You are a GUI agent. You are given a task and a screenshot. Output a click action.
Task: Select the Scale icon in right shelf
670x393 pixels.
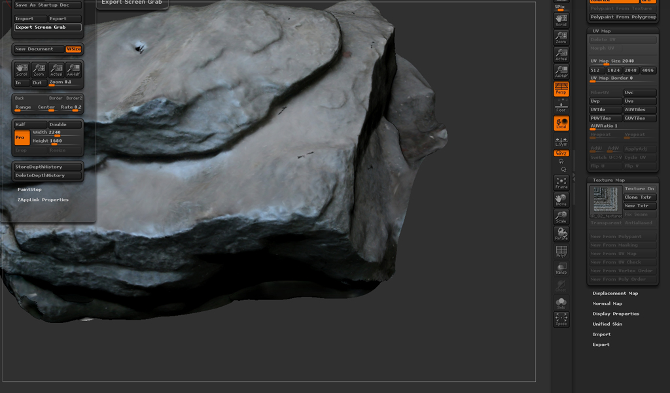[561, 217]
